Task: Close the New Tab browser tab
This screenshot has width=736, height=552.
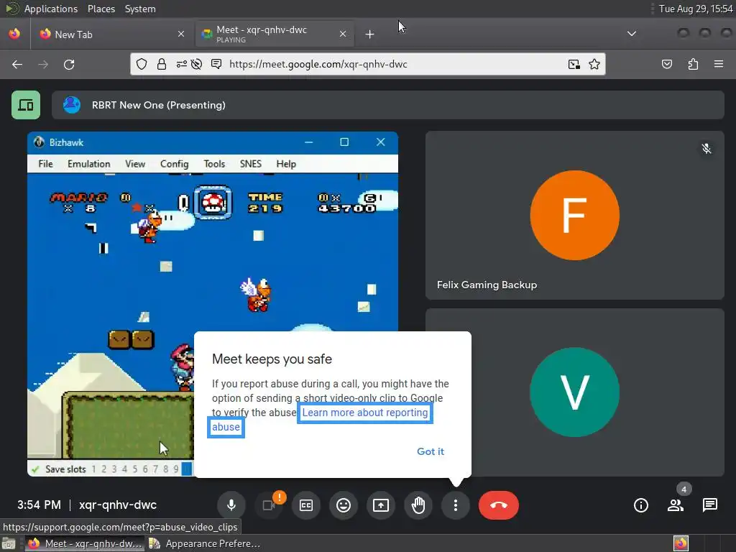Action: 181,34
